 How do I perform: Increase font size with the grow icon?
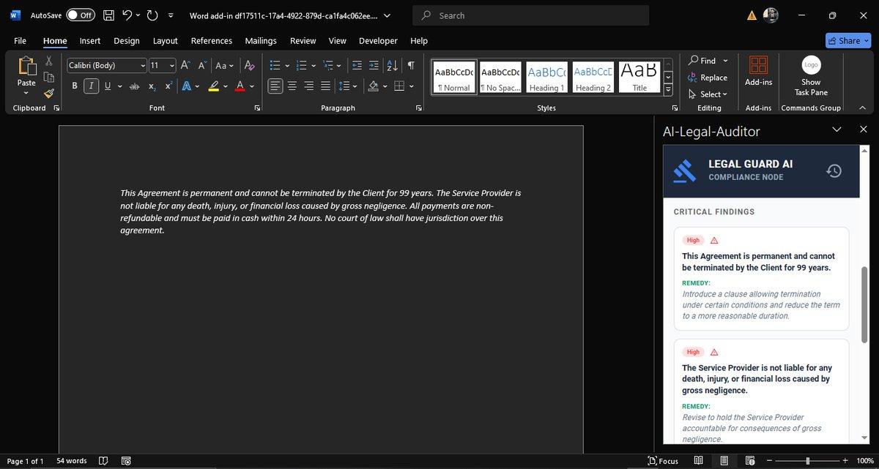[185, 65]
